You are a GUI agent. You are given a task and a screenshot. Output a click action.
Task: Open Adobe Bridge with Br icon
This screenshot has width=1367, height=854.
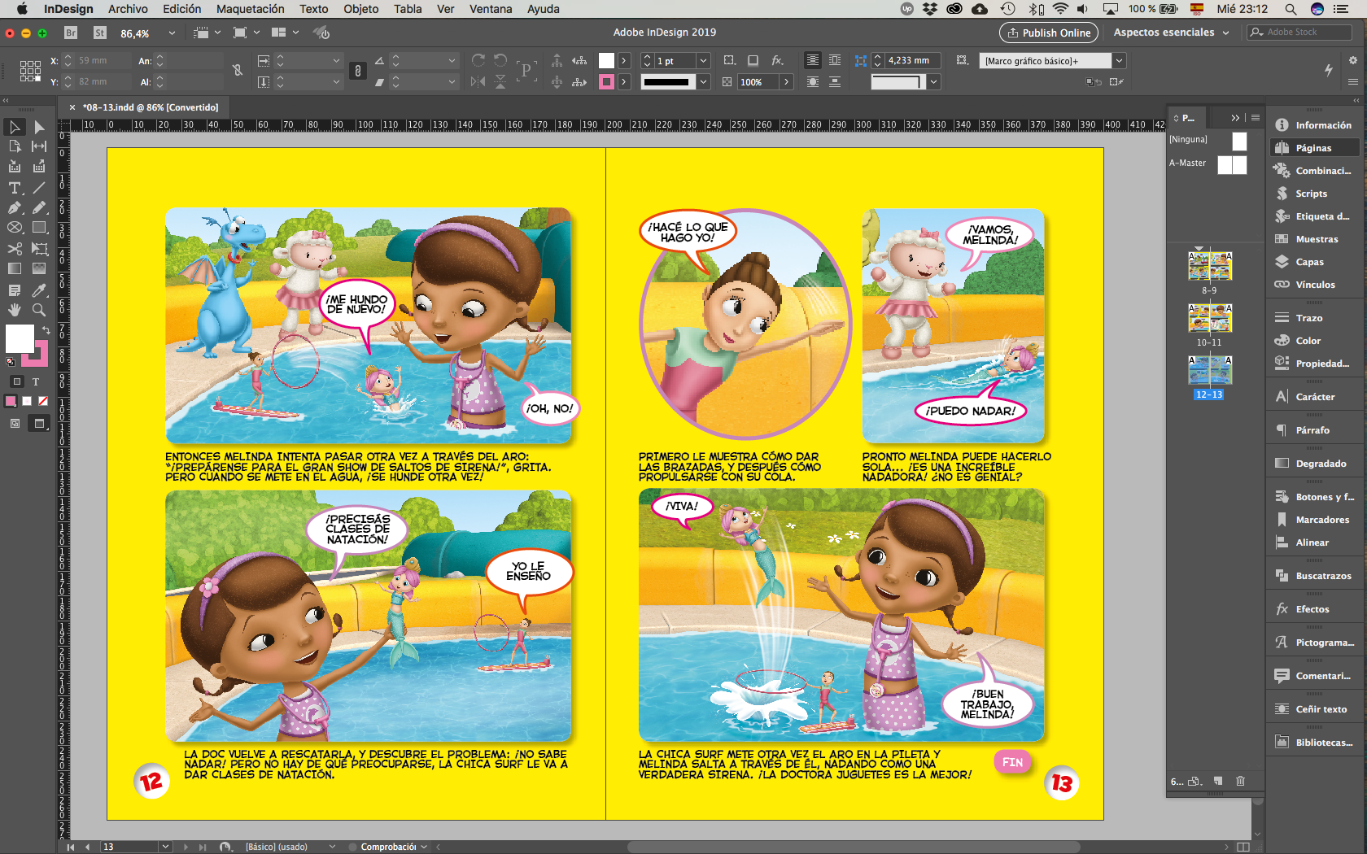[71, 33]
